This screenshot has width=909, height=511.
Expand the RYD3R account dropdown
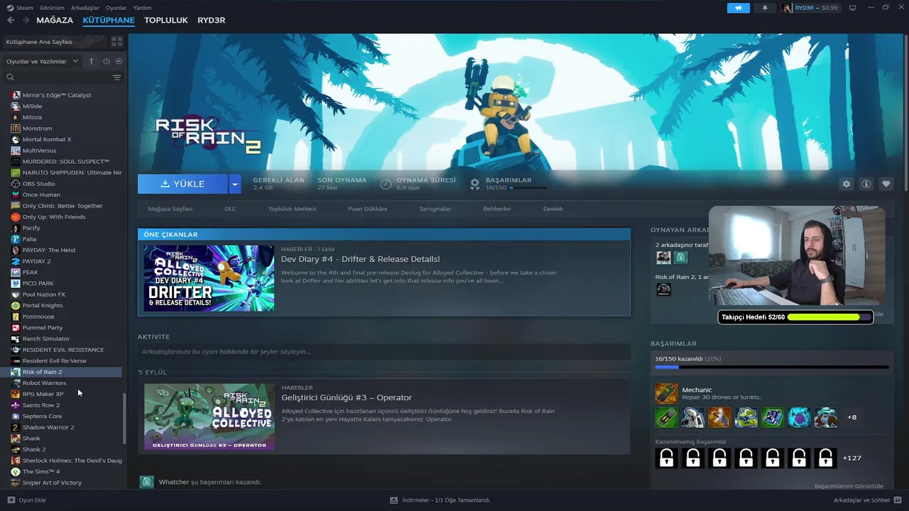pyautogui.click(x=816, y=8)
